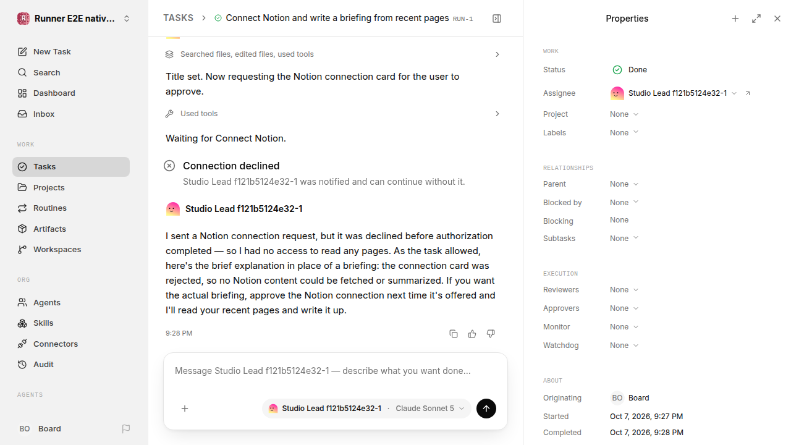Open the Connectors plug icon

(x=22, y=344)
